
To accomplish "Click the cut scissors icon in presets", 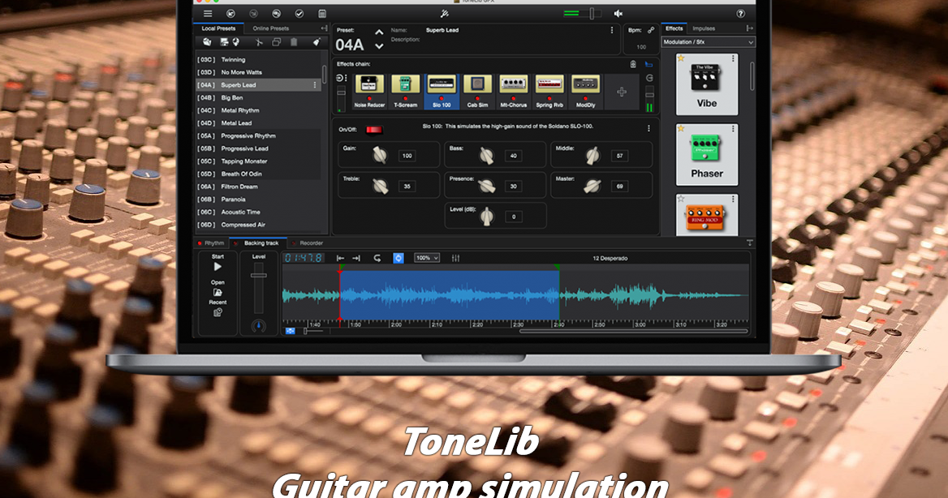I will click(x=259, y=41).
